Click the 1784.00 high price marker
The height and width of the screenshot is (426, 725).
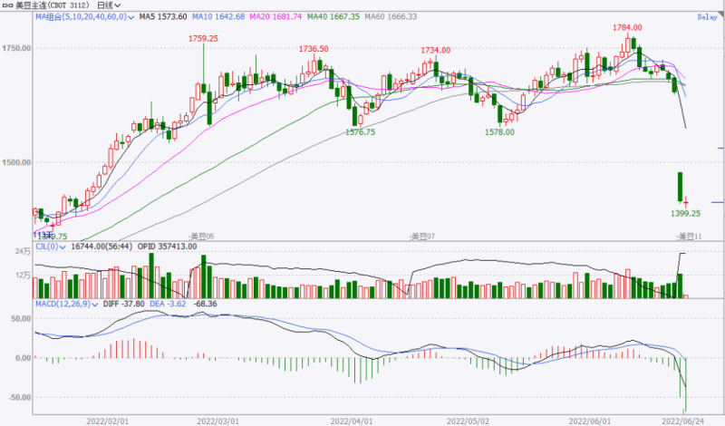pyautogui.click(x=627, y=28)
